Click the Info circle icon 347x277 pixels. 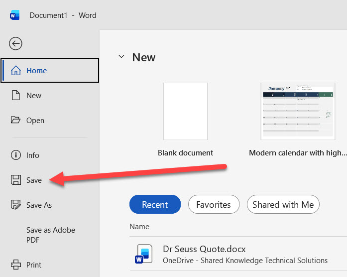pos(16,155)
